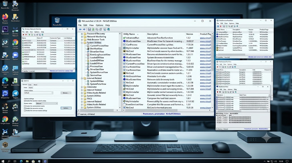292x163 pixels.
Task: Open File Explorer from the taskbar
Action: point(27,161)
